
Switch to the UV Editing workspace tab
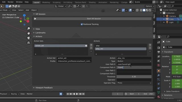point(68,2)
